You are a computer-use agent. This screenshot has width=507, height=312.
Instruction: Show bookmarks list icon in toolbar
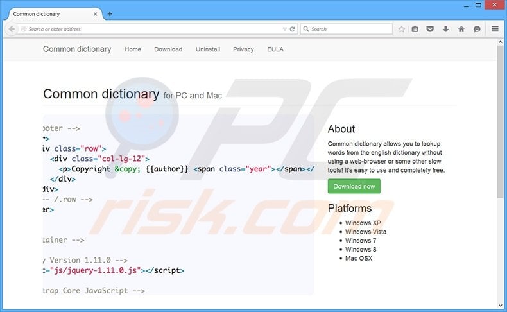click(x=415, y=29)
